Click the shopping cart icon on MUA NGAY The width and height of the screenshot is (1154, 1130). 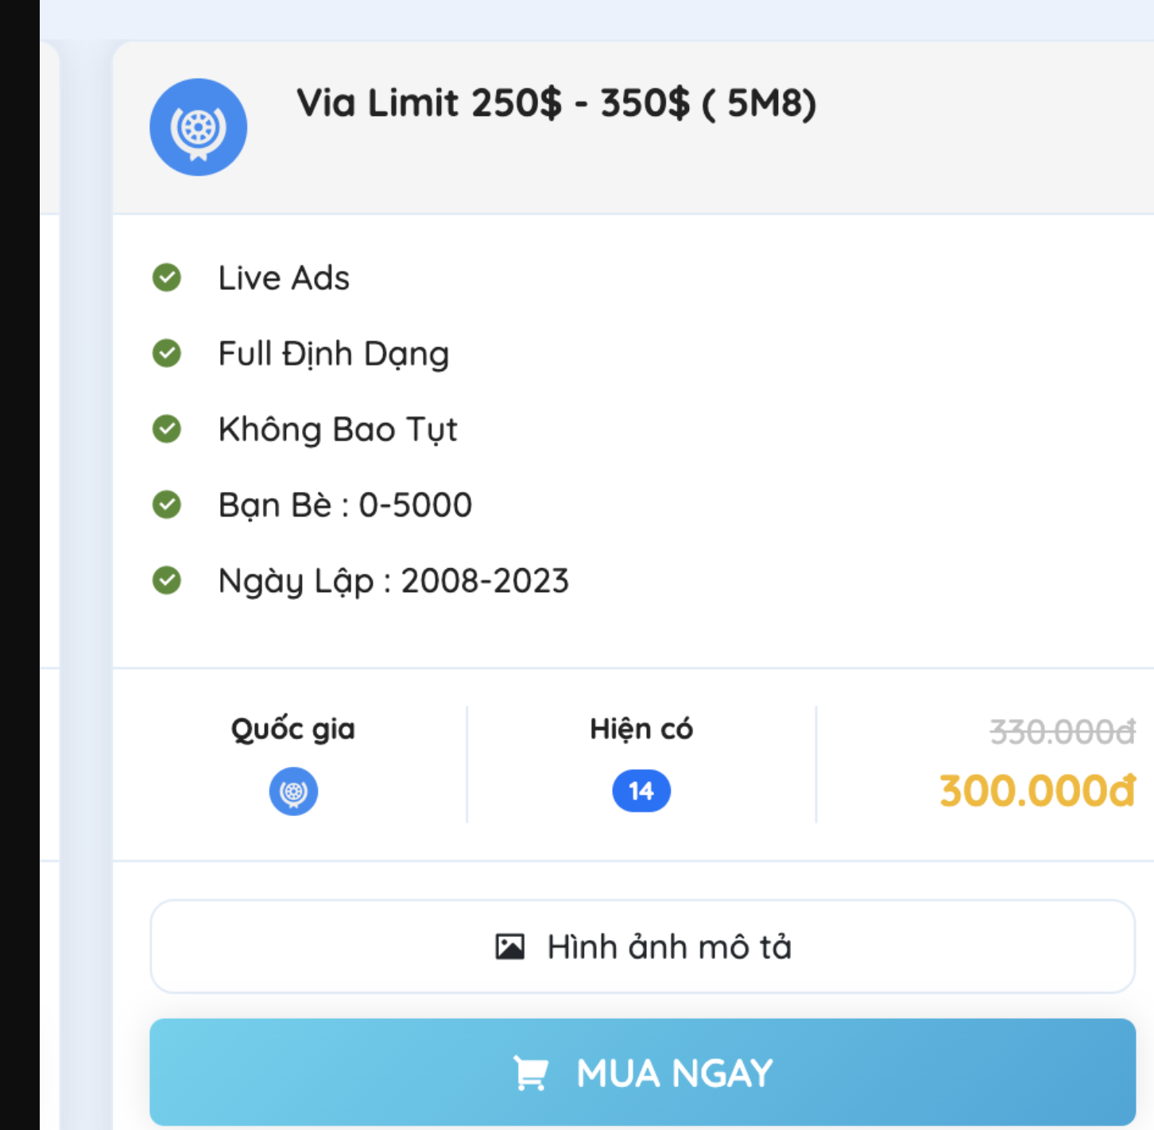(531, 1073)
